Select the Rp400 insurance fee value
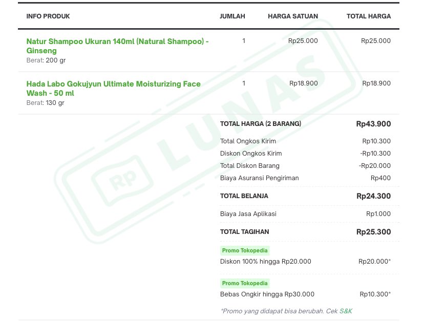This screenshot has width=424, height=322. click(380, 178)
